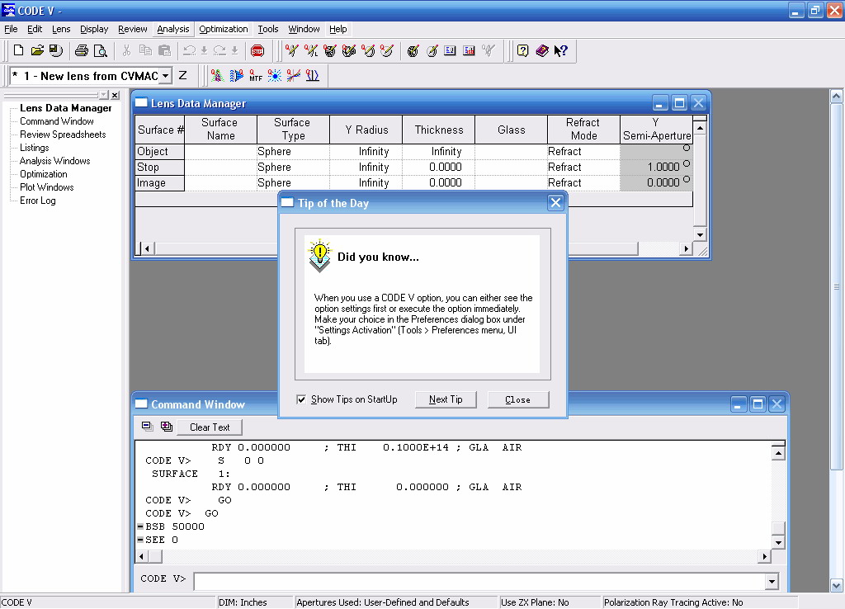Click the last Quick icon in the second toolbar
Screen dimensions: 845x609
313,76
